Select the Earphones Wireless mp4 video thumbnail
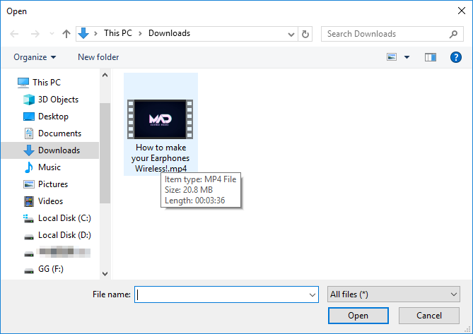Viewport: 473px width, 334px height. [x=160, y=119]
